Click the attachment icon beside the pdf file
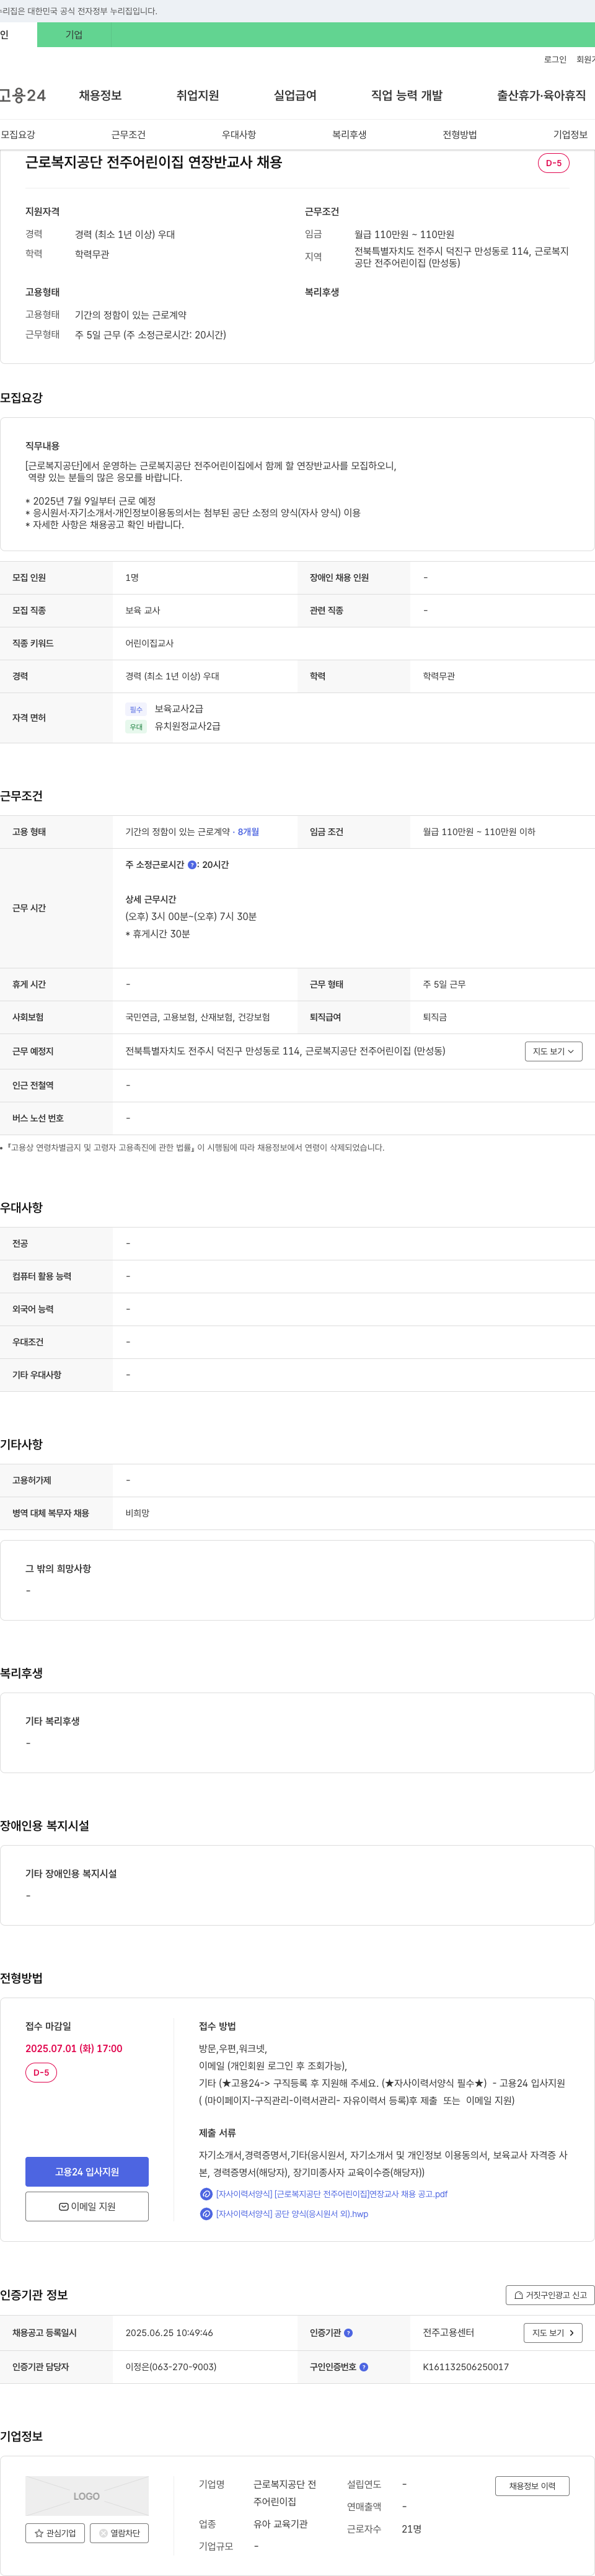The width and height of the screenshot is (595, 2576). coord(206,2193)
